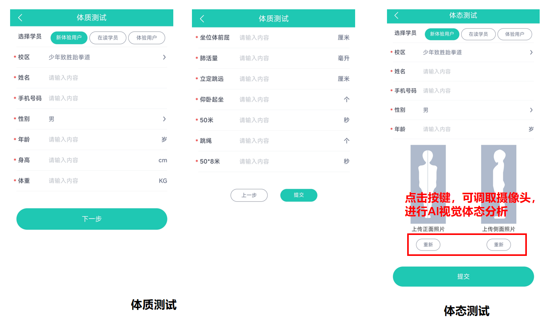The height and width of the screenshot is (328, 549).
Task: Click 重新 under 上传正面照片
Action: click(x=428, y=245)
